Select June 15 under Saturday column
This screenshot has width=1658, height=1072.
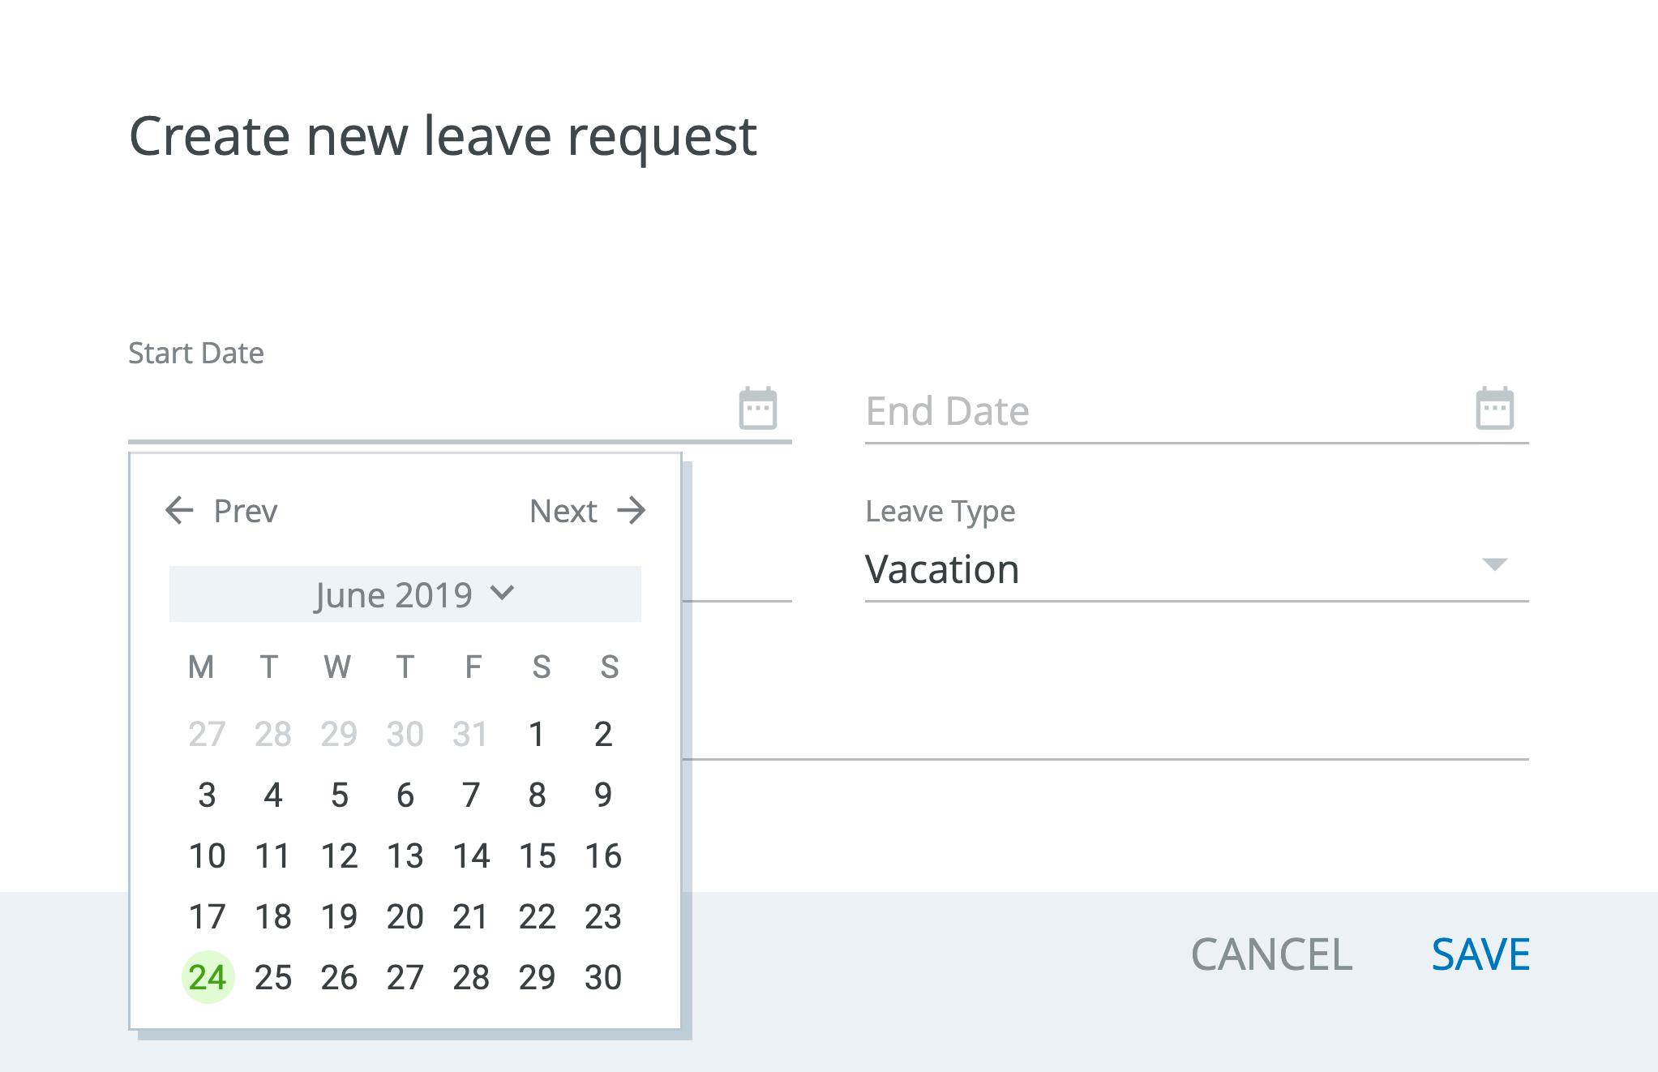click(x=538, y=855)
